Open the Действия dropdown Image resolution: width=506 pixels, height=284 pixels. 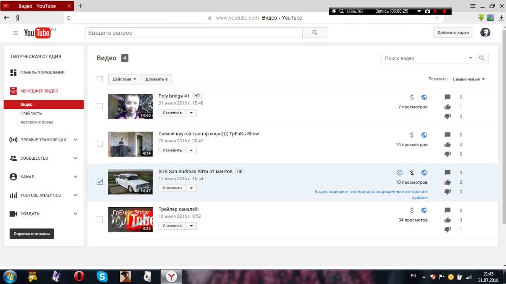(124, 79)
